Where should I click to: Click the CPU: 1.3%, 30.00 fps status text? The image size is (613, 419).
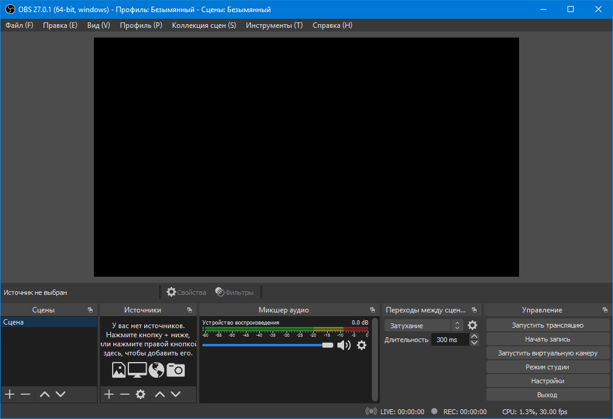pyautogui.click(x=534, y=412)
